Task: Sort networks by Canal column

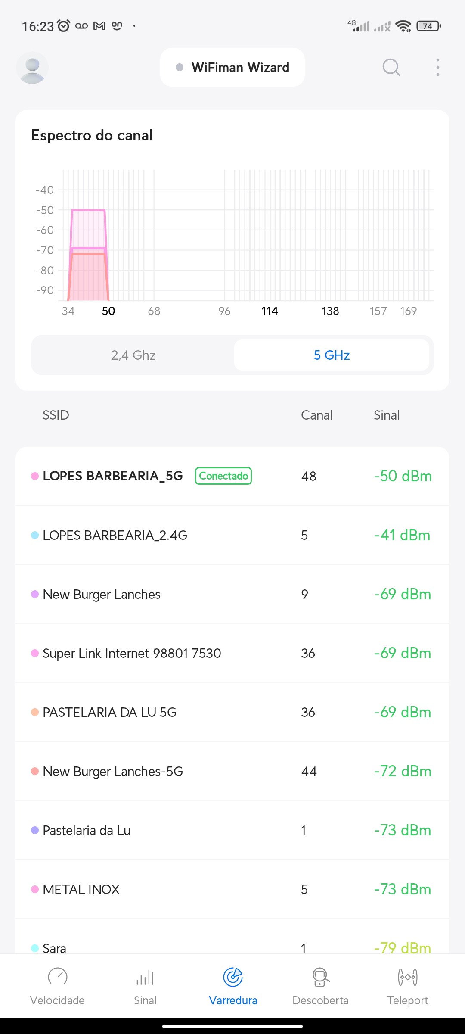Action: [x=316, y=415]
